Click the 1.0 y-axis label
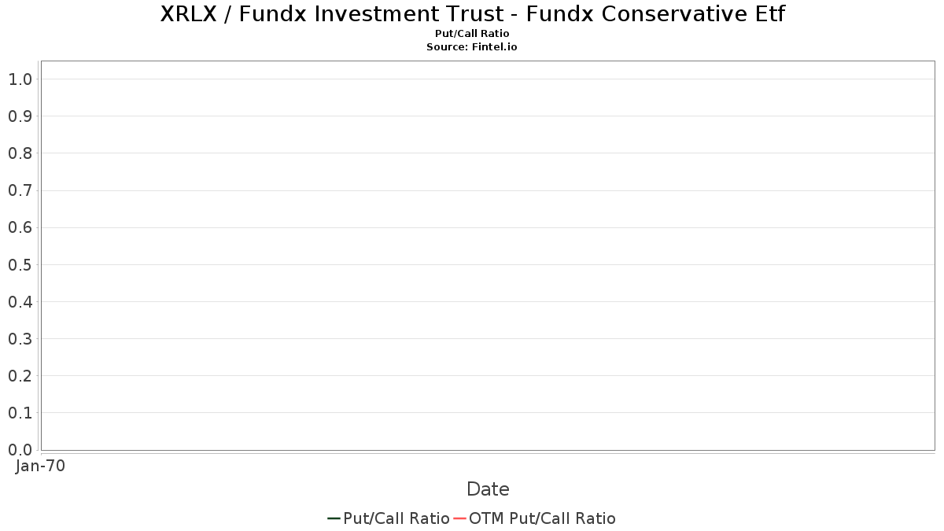Image resolution: width=944 pixels, height=531 pixels. [20, 79]
